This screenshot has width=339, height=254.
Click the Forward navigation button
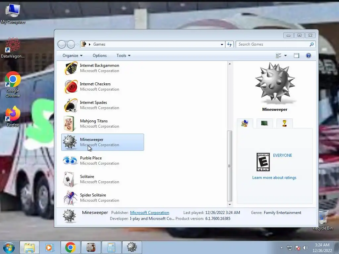pos(71,44)
